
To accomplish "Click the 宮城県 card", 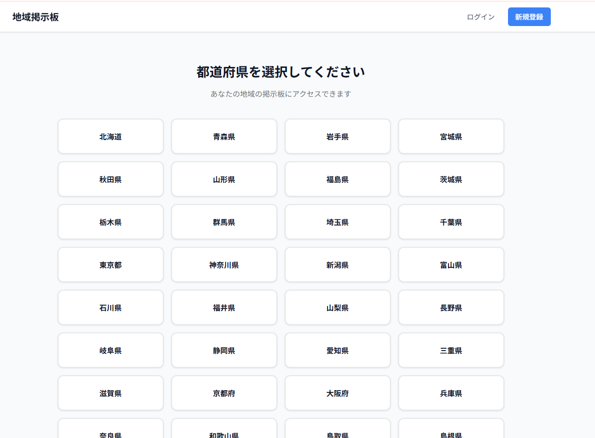I will (451, 136).
